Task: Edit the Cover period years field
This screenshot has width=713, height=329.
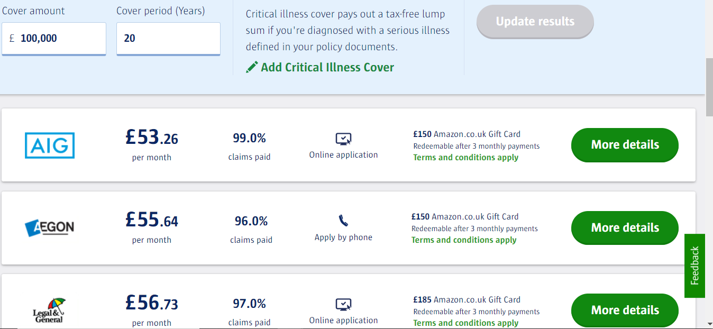Action: [x=168, y=39]
